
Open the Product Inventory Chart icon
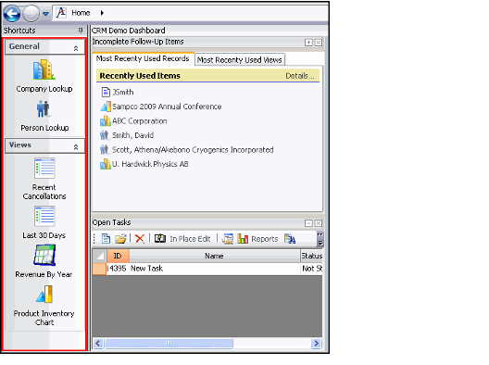[44, 295]
